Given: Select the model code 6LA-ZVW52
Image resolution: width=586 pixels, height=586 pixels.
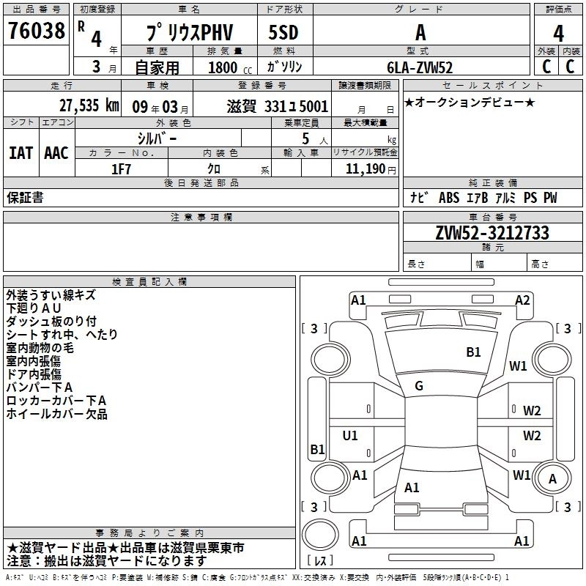Looking at the screenshot, I should (x=420, y=67).
